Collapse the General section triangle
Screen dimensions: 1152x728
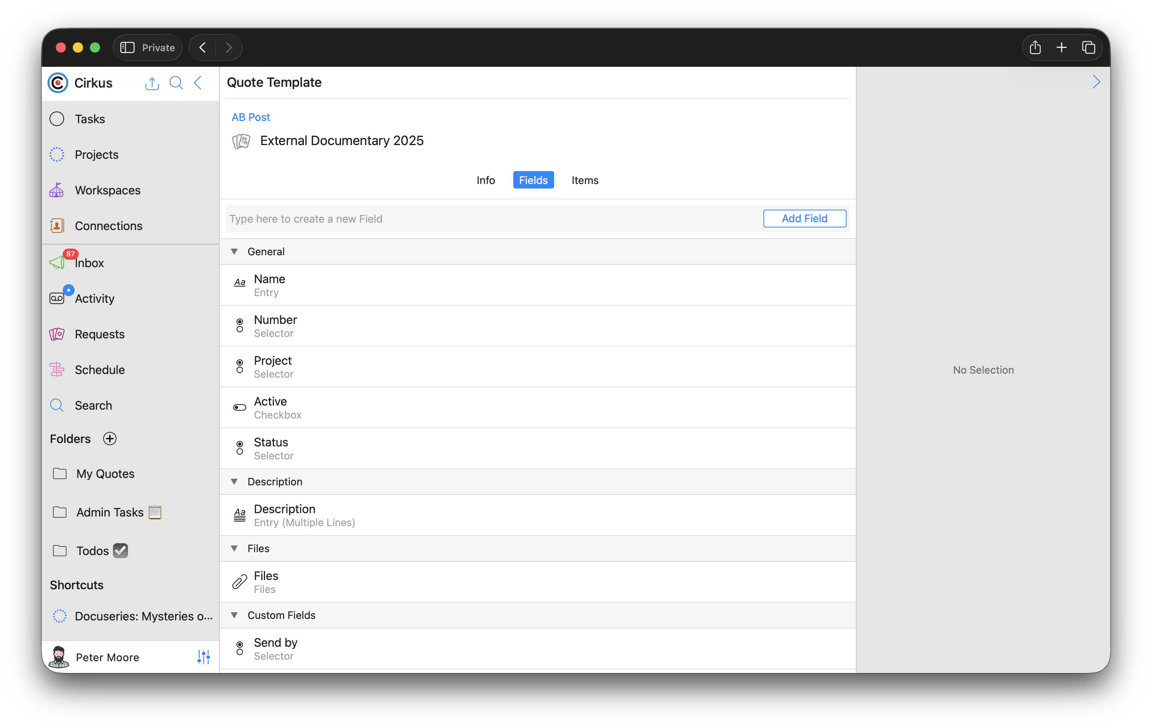[235, 252]
